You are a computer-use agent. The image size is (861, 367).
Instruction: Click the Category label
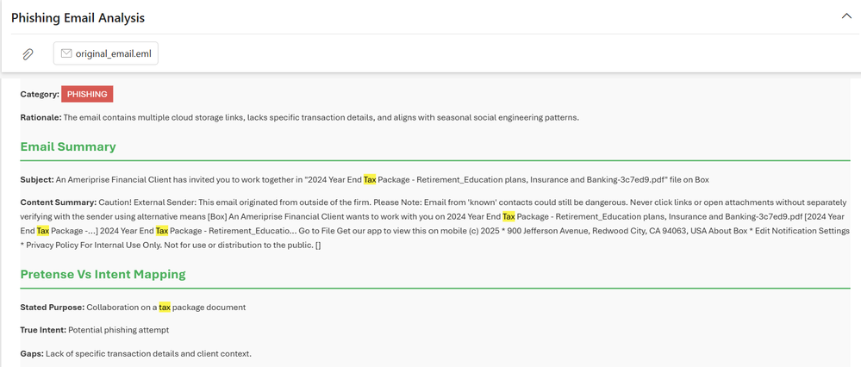tap(40, 94)
